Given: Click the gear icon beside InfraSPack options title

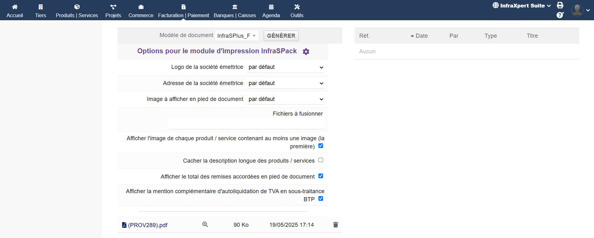Looking at the screenshot, I should (306, 52).
